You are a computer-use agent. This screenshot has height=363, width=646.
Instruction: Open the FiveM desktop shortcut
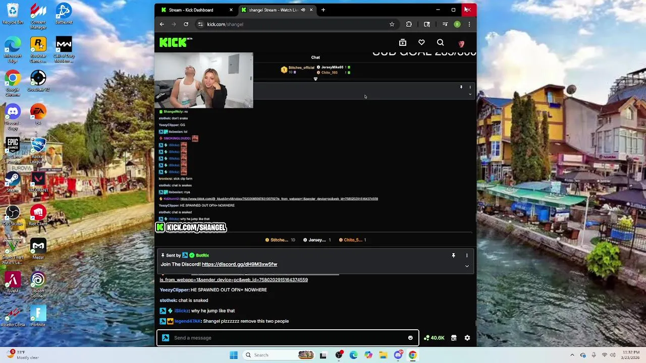(x=13, y=283)
